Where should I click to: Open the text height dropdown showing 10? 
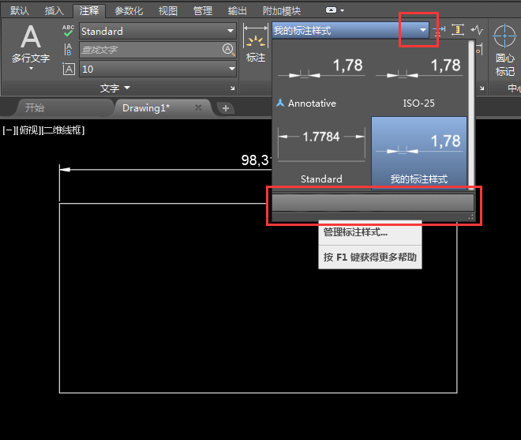231,69
